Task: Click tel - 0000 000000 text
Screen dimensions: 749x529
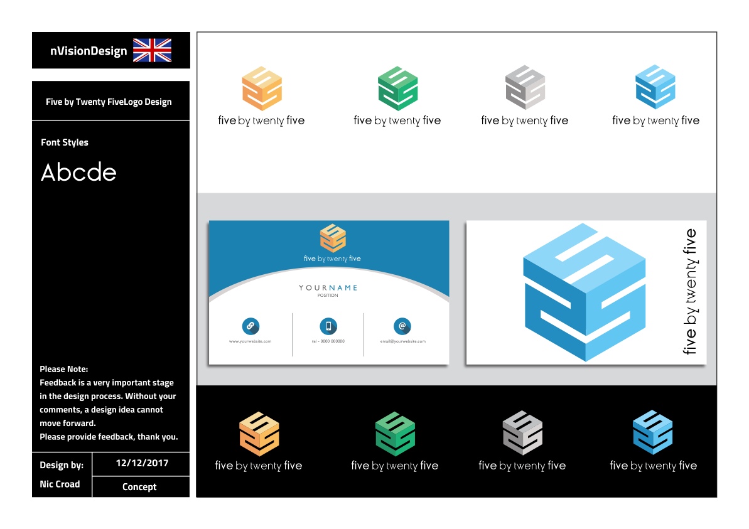Action: 328,341
